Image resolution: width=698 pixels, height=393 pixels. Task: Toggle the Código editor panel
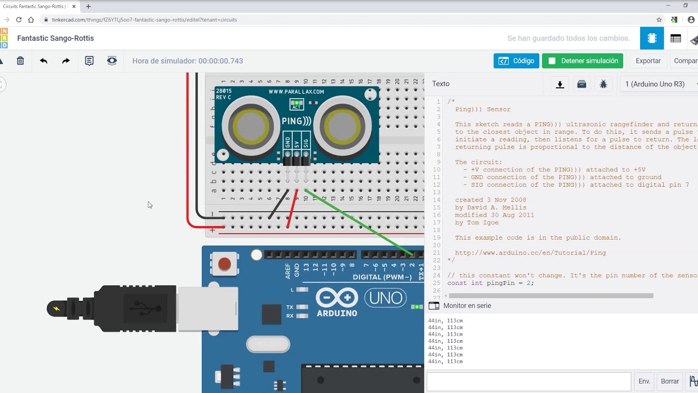pos(516,61)
